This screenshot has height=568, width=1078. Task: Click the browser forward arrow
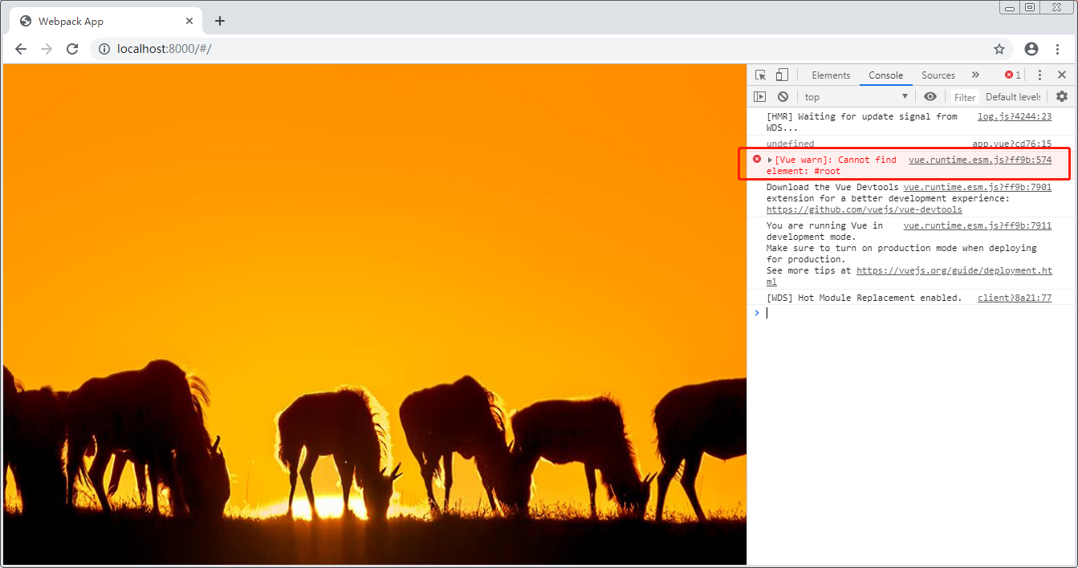[x=47, y=49]
